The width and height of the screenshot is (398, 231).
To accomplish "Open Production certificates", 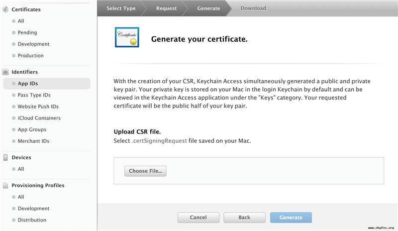I will click(x=30, y=55).
